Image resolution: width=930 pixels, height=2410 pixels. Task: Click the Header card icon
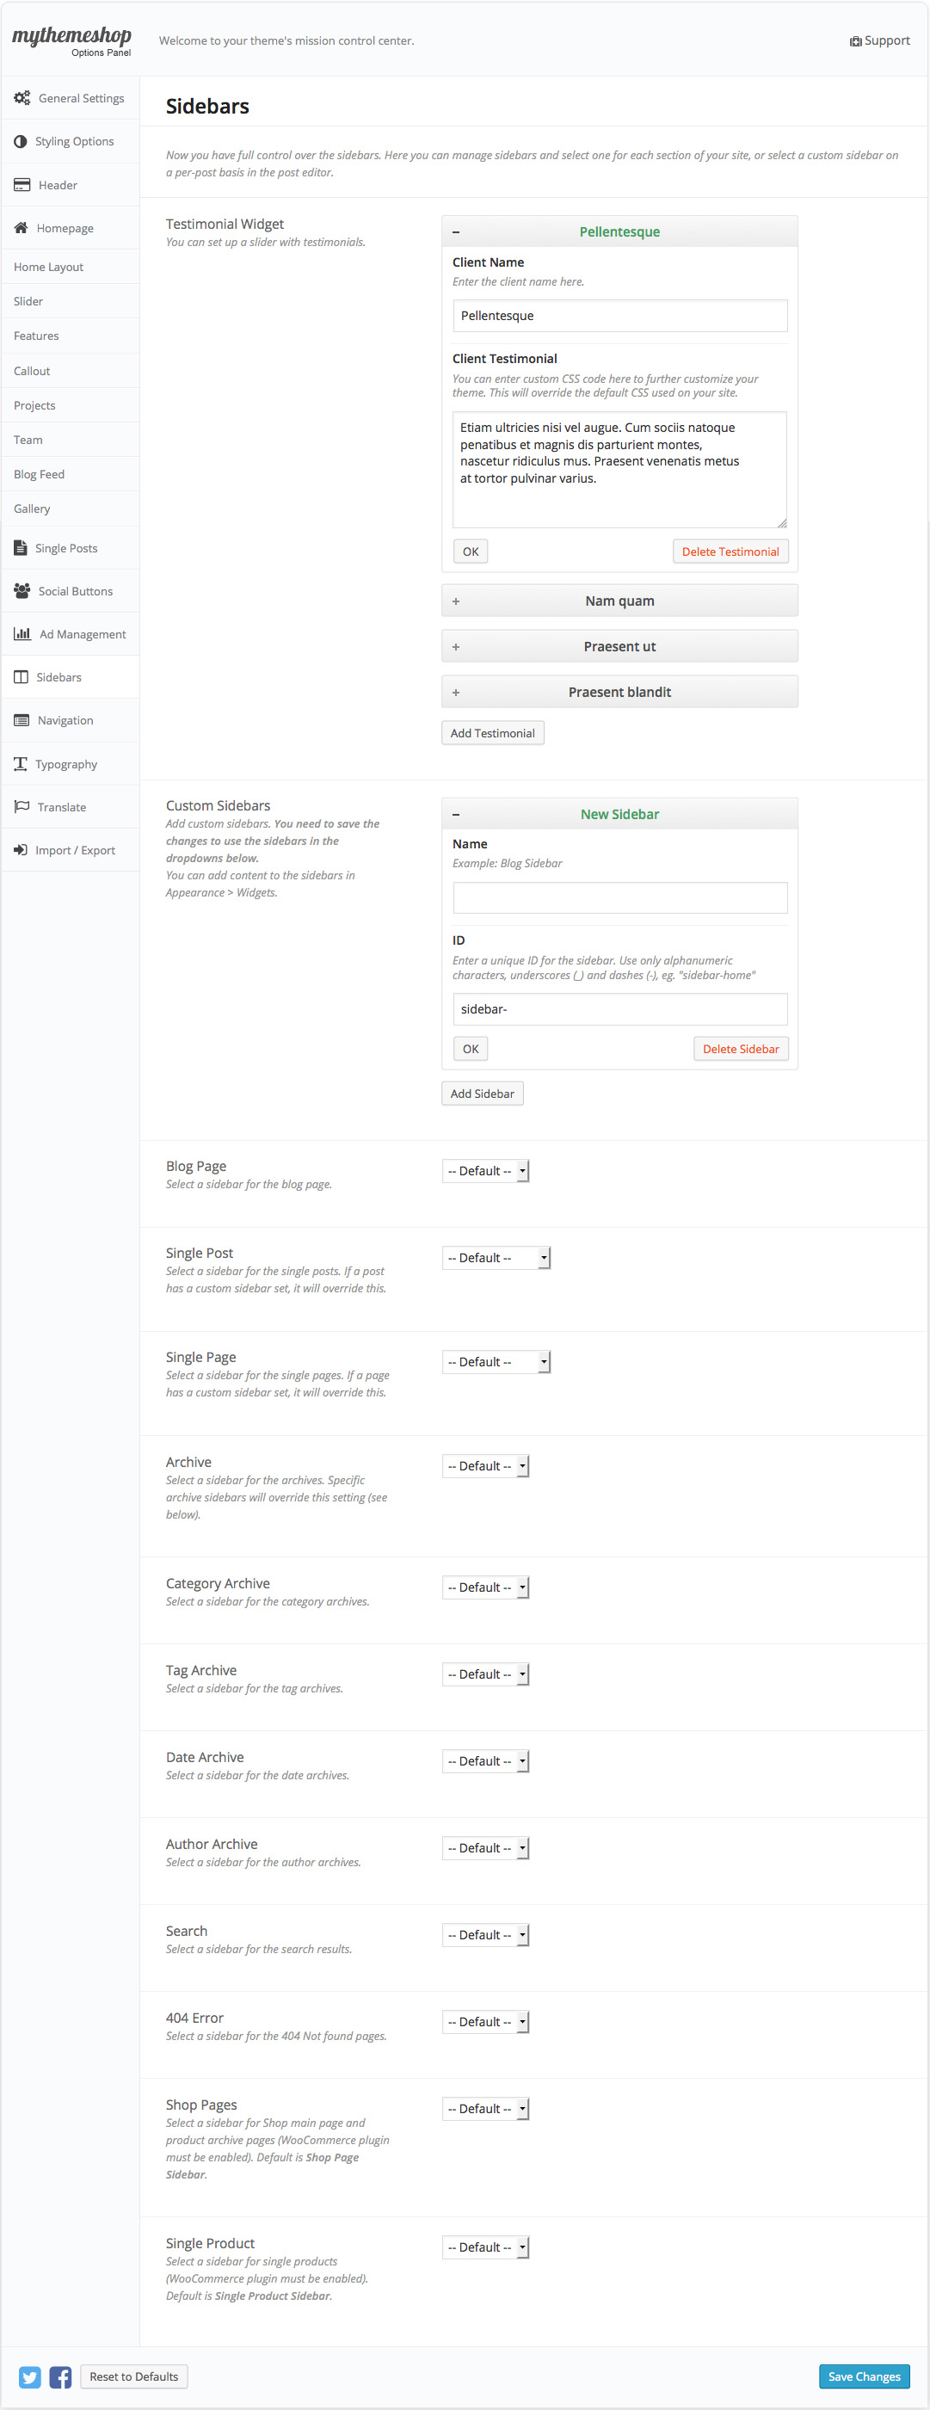22,185
